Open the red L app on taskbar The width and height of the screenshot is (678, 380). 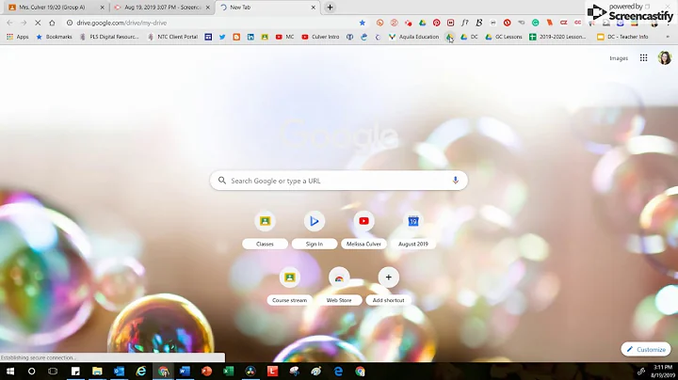272,372
